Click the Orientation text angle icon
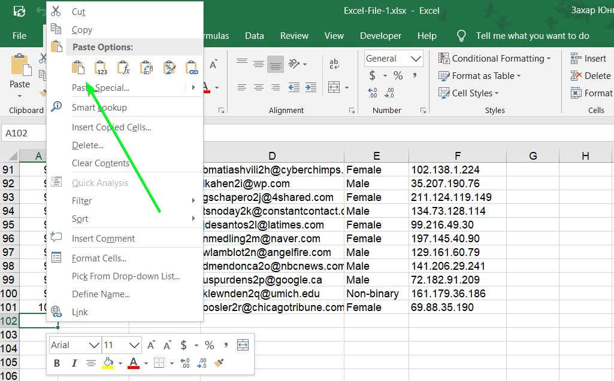Viewport: 614px width, 381px height. coord(295,64)
